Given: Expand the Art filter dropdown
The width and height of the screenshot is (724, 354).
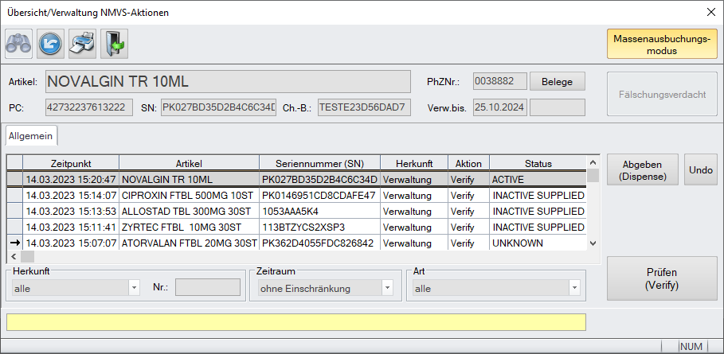Looking at the screenshot, I should click(x=573, y=288).
